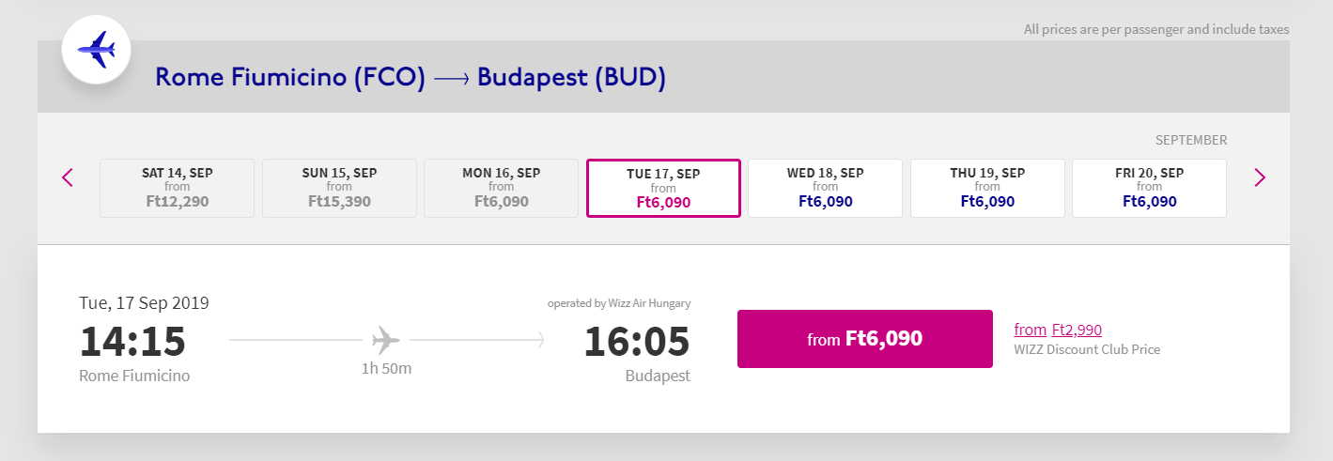Click the 16:05 arrival time

[x=637, y=342]
